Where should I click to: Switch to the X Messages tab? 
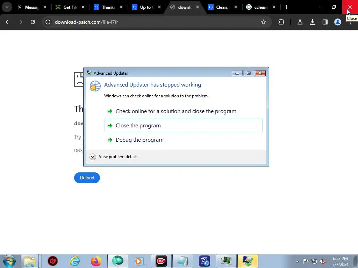[x=29, y=7]
